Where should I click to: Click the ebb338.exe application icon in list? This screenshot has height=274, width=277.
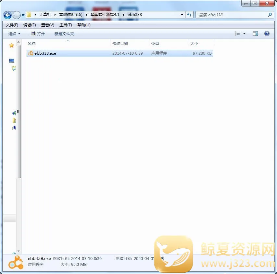click(31, 53)
